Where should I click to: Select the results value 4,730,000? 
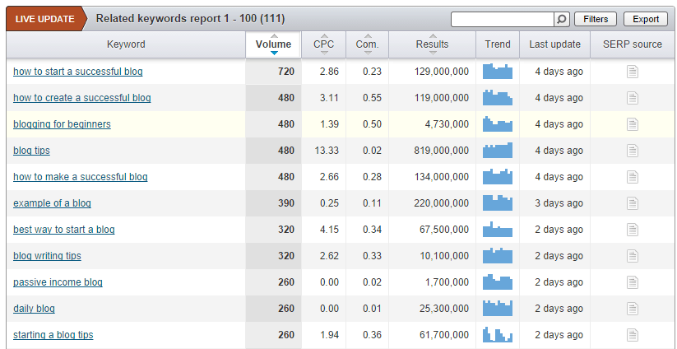click(447, 124)
